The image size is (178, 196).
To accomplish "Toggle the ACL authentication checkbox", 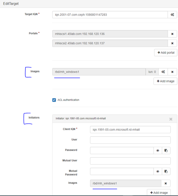I will (x=54, y=100).
